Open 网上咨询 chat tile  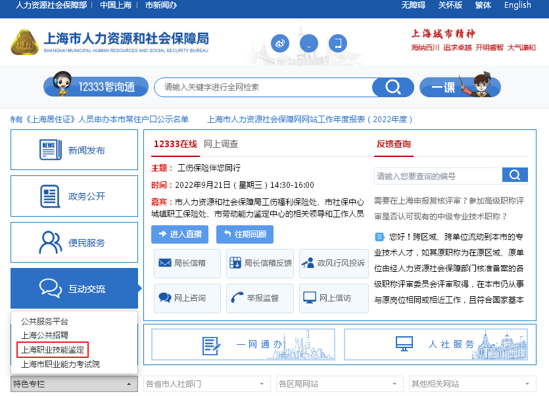click(x=187, y=298)
